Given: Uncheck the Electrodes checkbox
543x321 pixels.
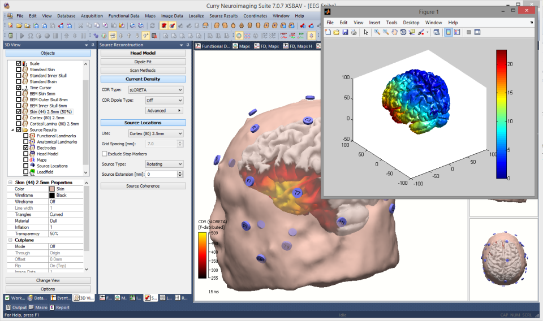Looking at the screenshot, I should 26,148.
